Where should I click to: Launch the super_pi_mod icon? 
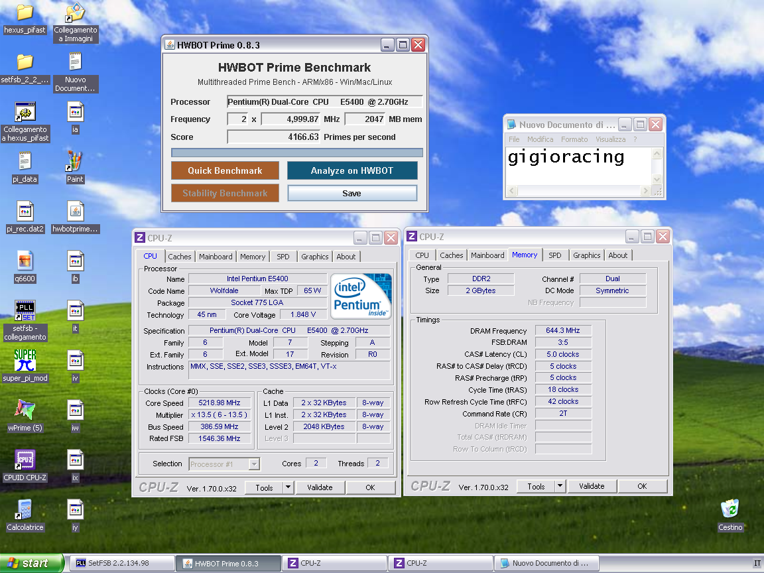point(25,361)
